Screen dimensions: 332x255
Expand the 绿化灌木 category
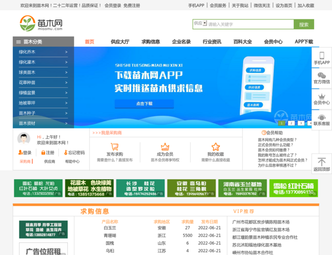[43, 62]
